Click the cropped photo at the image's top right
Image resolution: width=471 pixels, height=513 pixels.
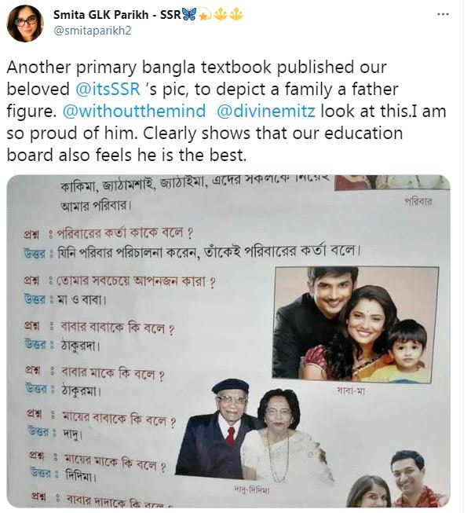[x=392, y=182]
